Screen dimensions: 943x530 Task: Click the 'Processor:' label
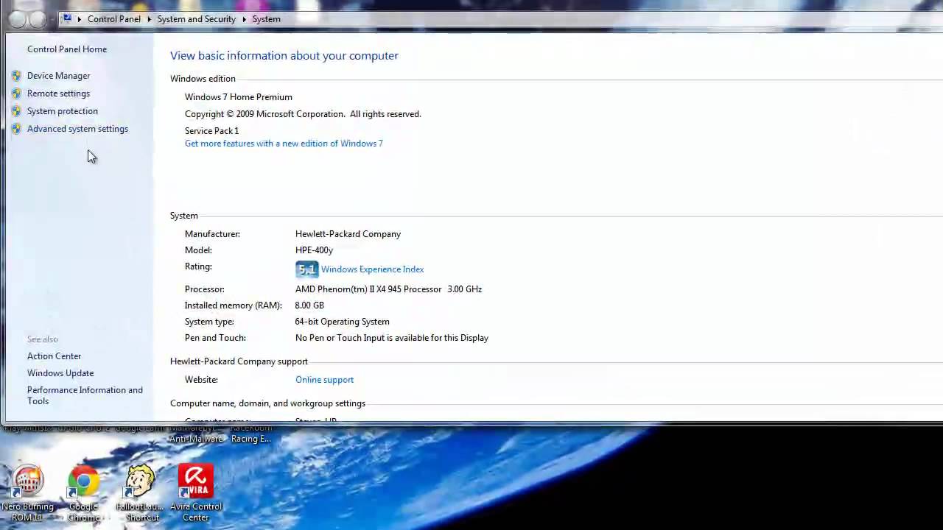pyautogui.click(x=204, y=289)
